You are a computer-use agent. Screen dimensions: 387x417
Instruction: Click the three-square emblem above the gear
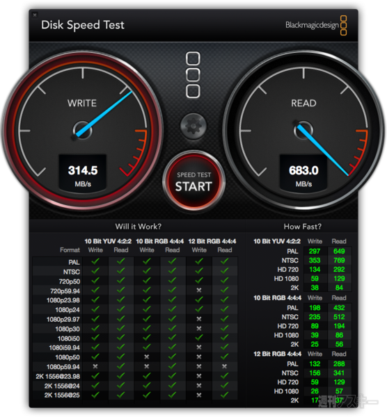pos(193,75)
